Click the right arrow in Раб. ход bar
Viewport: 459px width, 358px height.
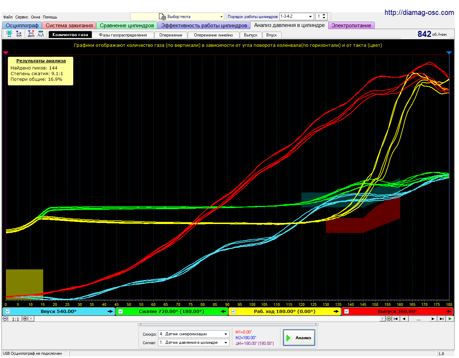click(336, 312)
